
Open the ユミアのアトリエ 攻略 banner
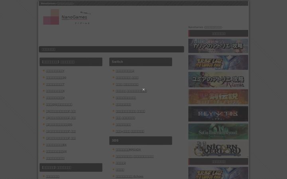pos(218,80)
